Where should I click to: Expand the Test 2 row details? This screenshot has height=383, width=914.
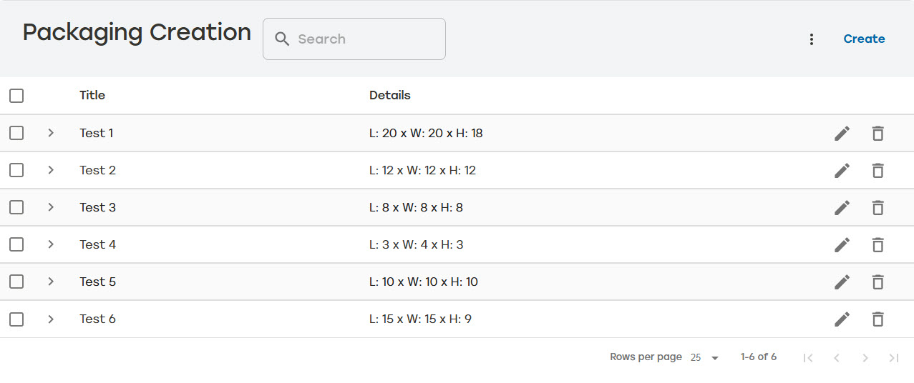(x=51, y=170)
